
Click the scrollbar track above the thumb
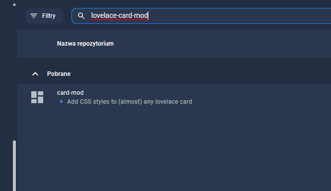14,73
